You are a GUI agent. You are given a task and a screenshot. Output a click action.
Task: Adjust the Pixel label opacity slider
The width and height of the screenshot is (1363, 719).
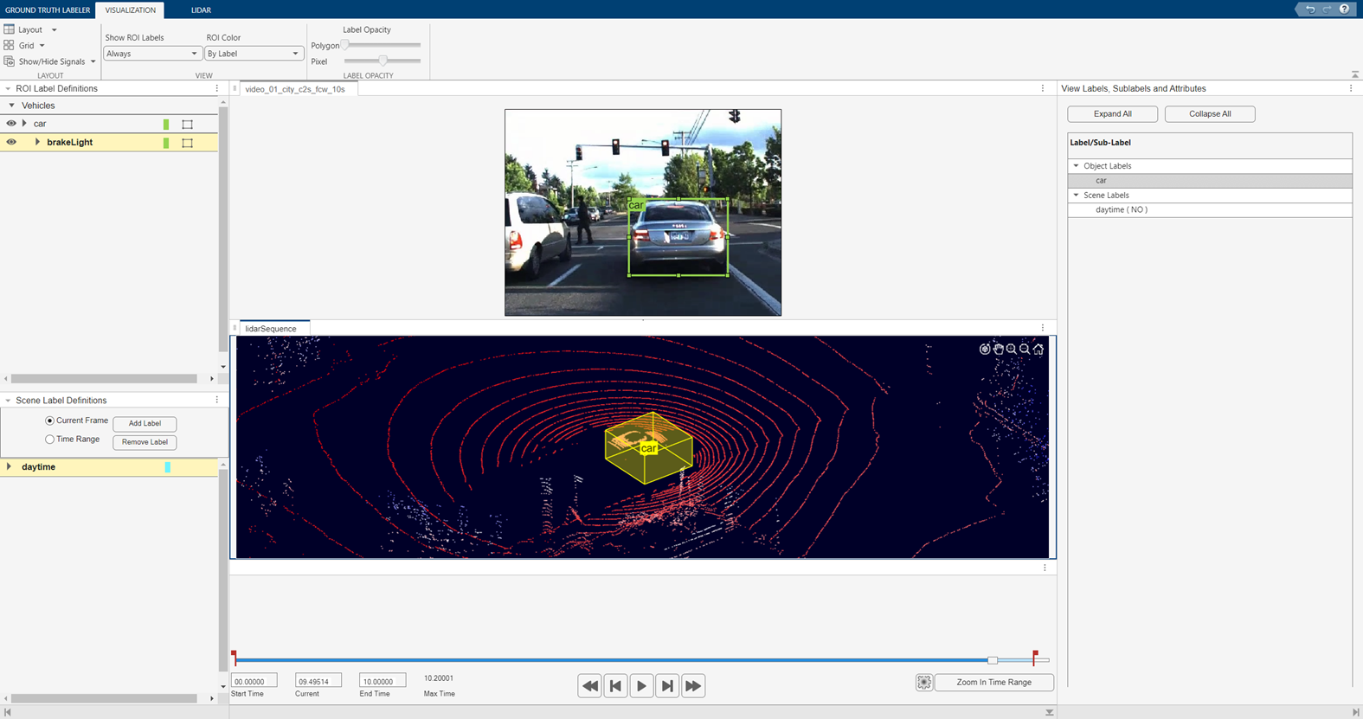pos(383,61)
